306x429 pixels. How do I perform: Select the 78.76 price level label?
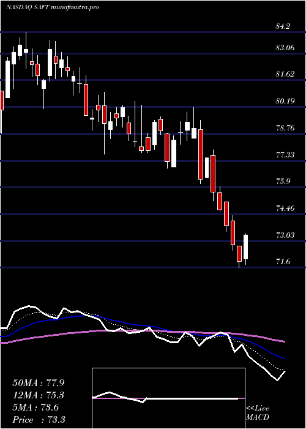tap(285, 127)
